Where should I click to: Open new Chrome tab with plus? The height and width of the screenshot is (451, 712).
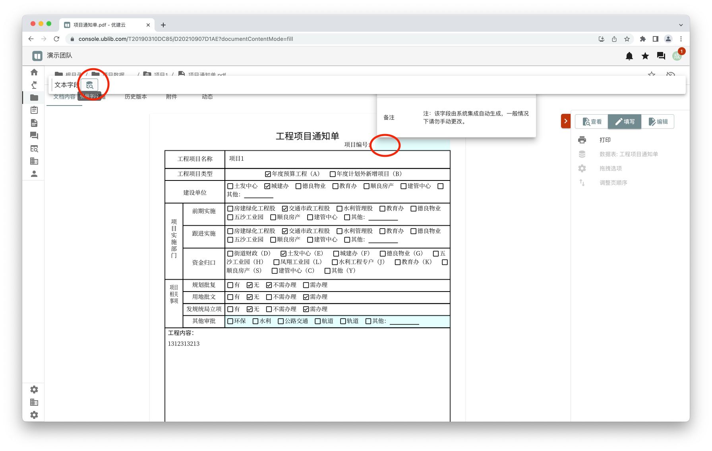[x=163, y=25]
